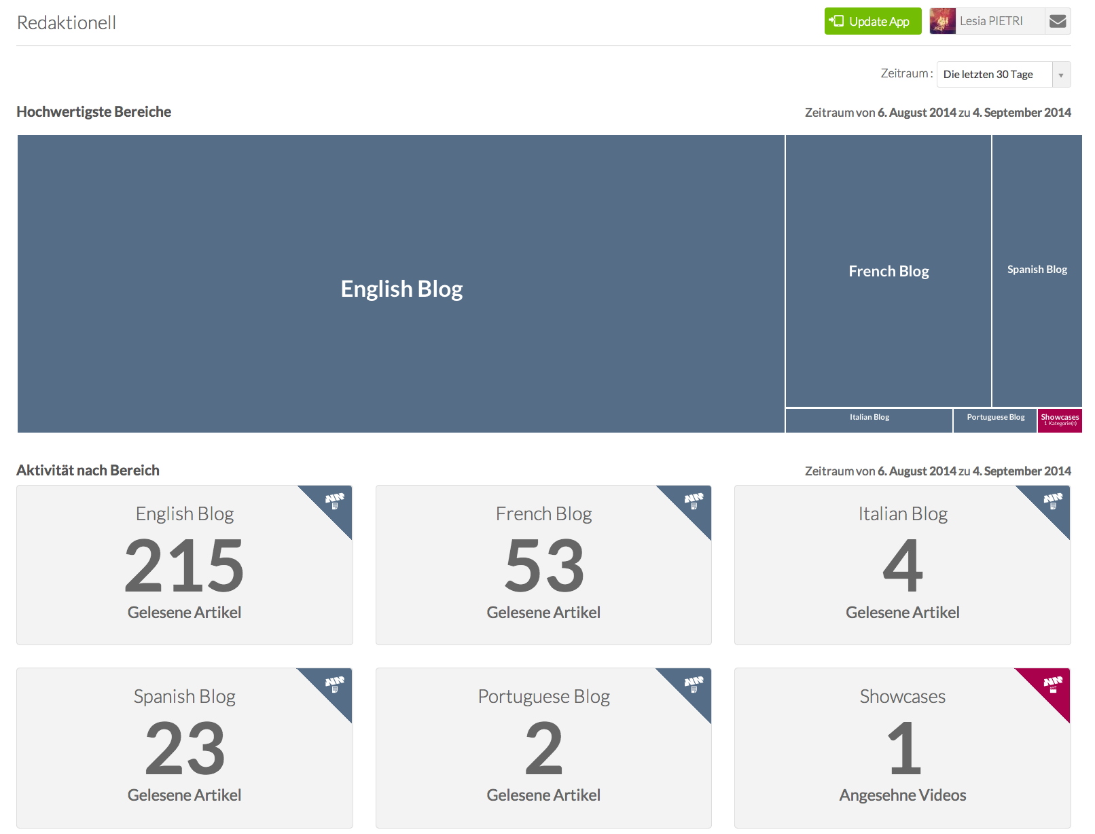This screenshot has width=1095, height=834.
Task: Open the Lesia PIETRI user menu
Action: [x=991, y=21]
